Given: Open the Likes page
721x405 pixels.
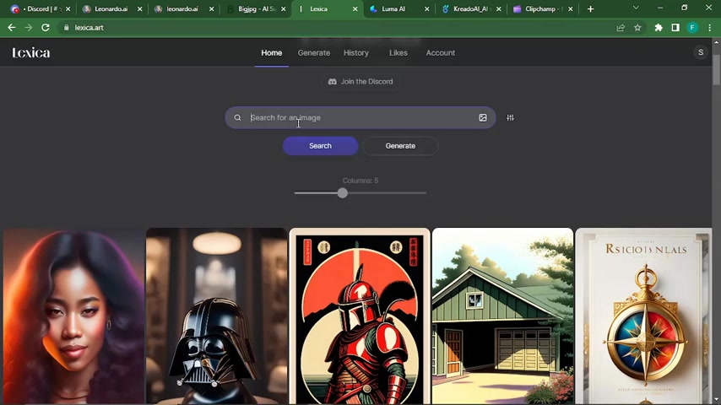Looking at the screenshot, I should click(x=398, y=53).
